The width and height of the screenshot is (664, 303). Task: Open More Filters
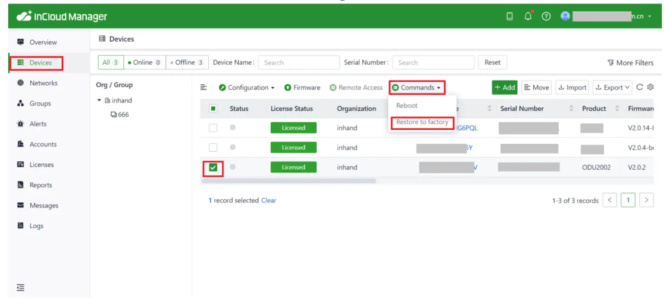630,63
